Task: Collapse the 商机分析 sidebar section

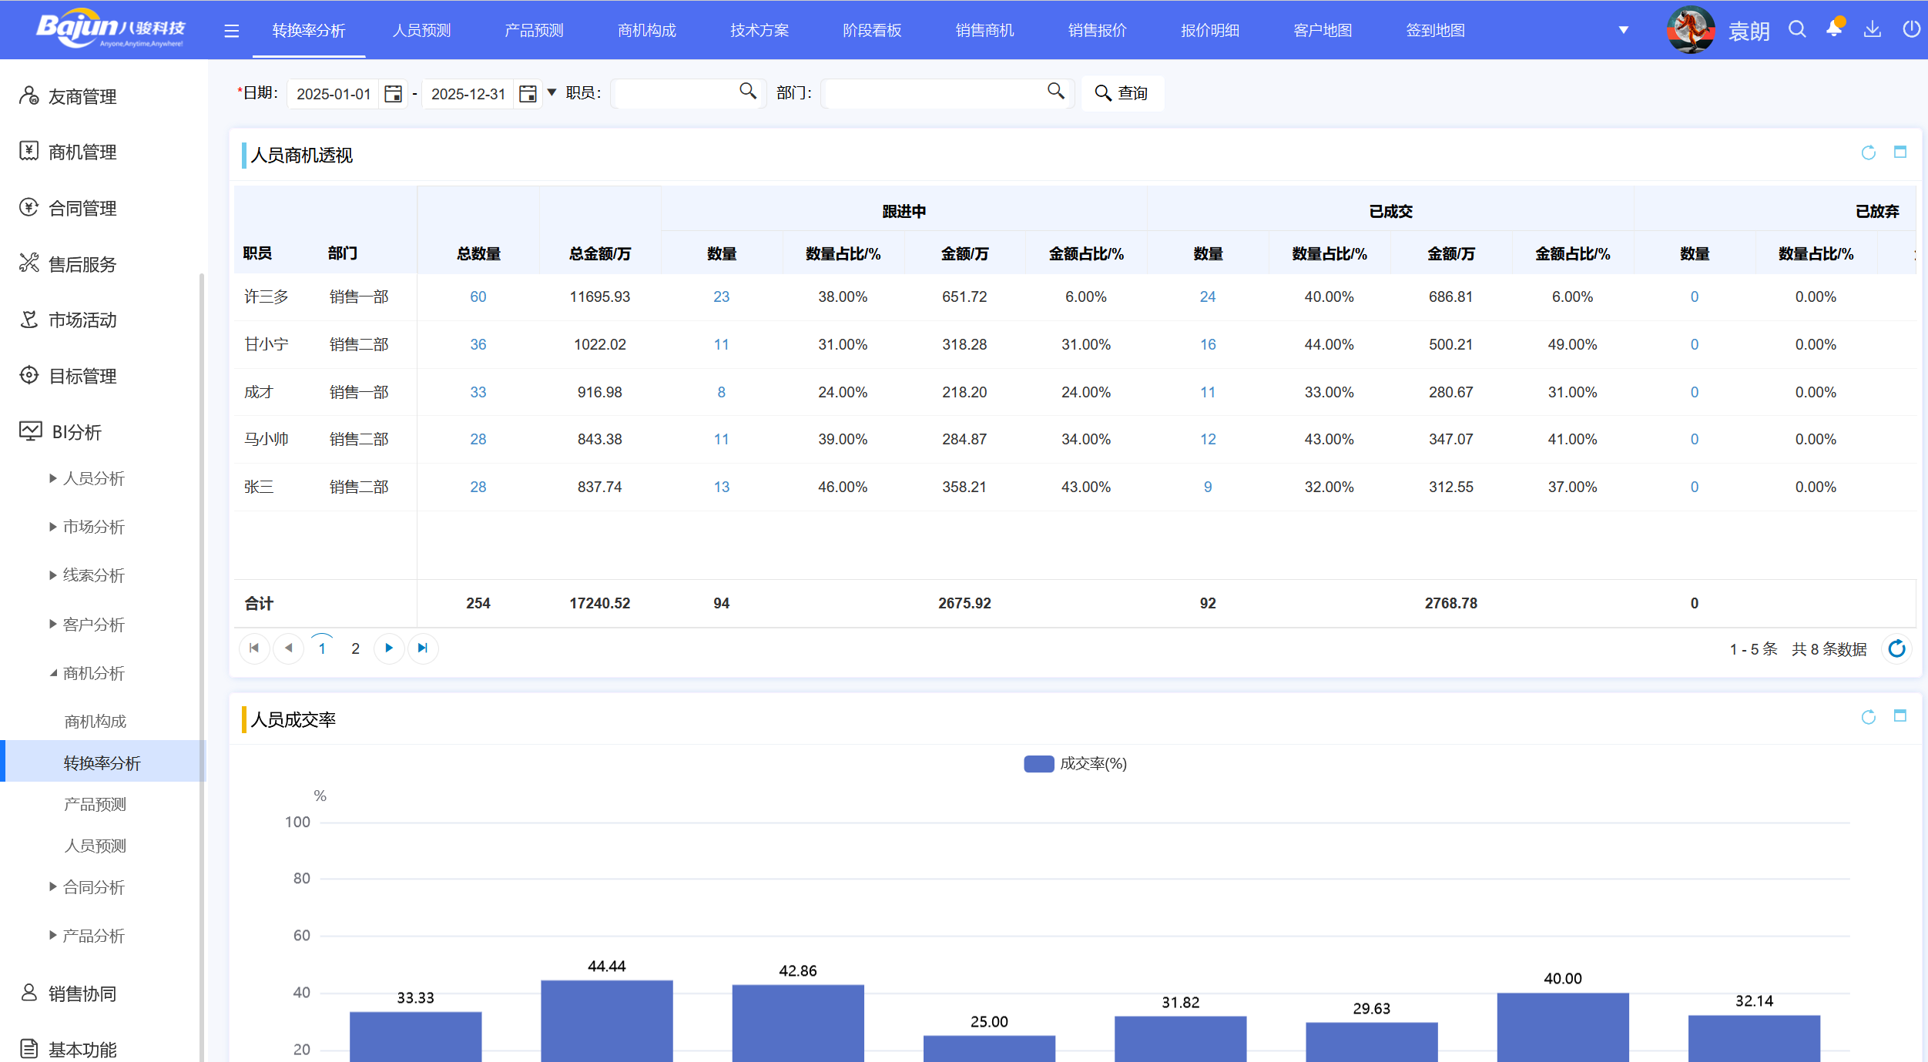Action: (x=94, y=673)
